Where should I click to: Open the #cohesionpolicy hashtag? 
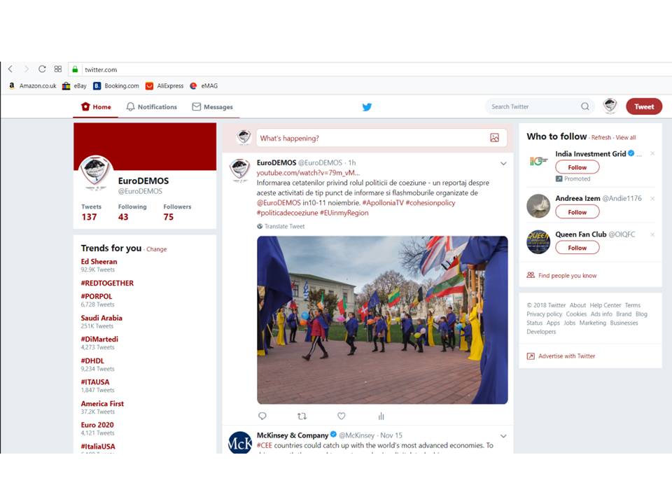pyautogui.click(x=430, y=203)
